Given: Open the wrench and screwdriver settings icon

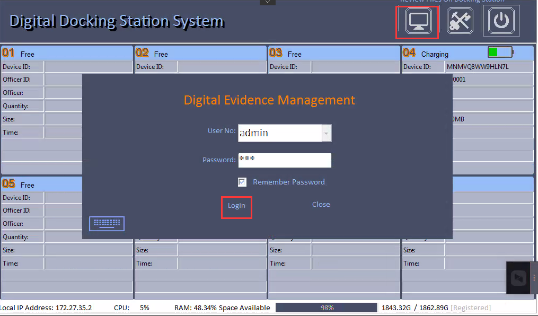Looking at the screenshot, I should [x=460, y=22].
